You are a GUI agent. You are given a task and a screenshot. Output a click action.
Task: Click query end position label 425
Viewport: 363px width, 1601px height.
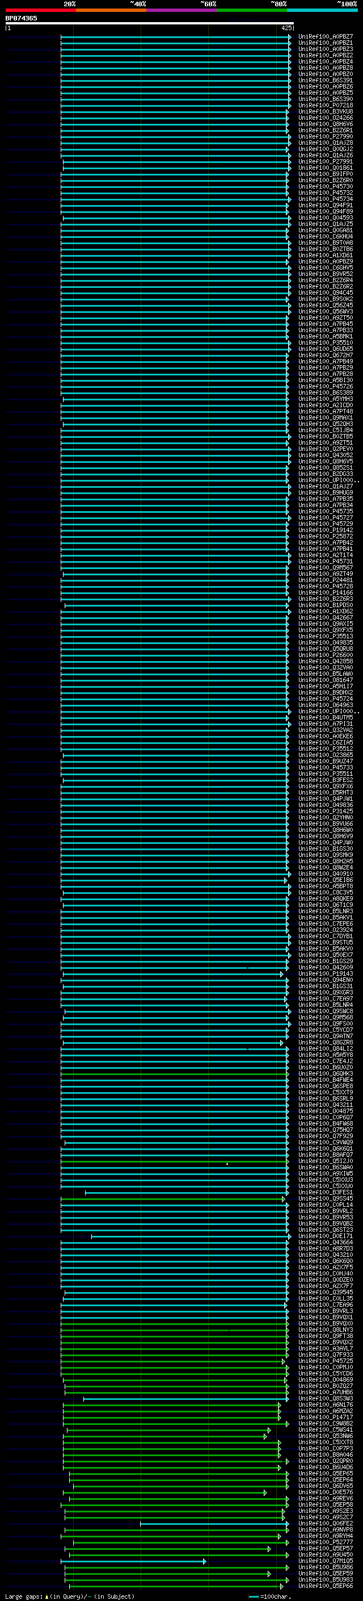(286, 28)
